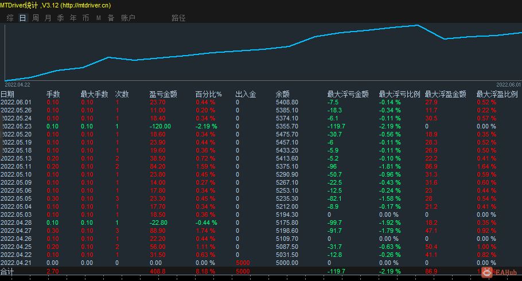Click the 88.90 profit amount
The image size is (522, 281).
pyautogui.click(x=158, y=231)
